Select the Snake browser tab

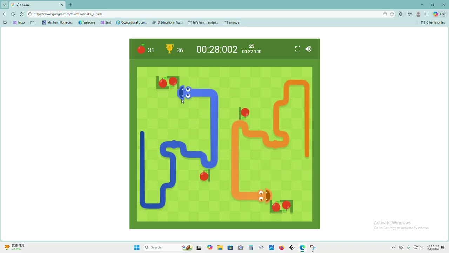[x=37, y=5]
